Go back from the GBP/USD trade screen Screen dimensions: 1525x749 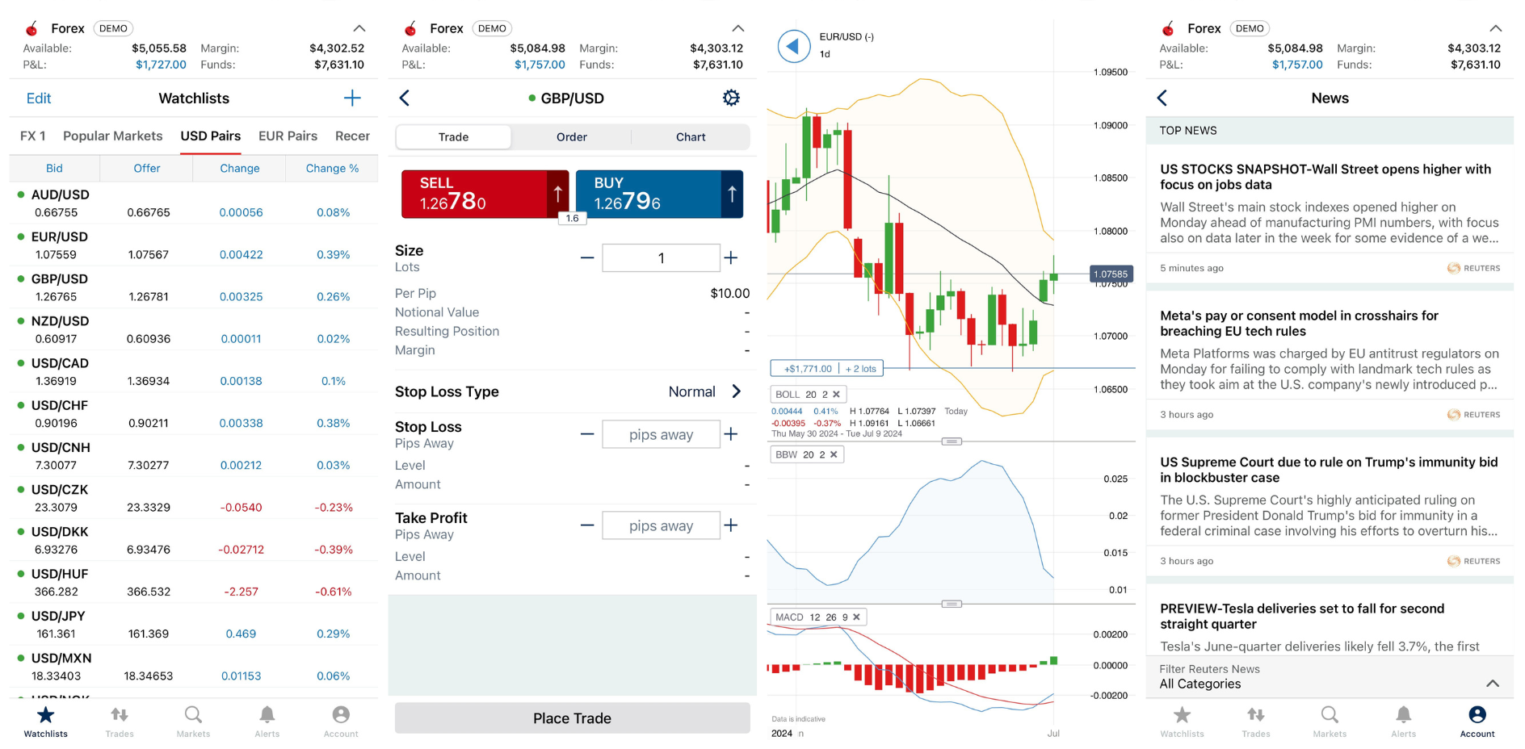(x=405, y=98)
